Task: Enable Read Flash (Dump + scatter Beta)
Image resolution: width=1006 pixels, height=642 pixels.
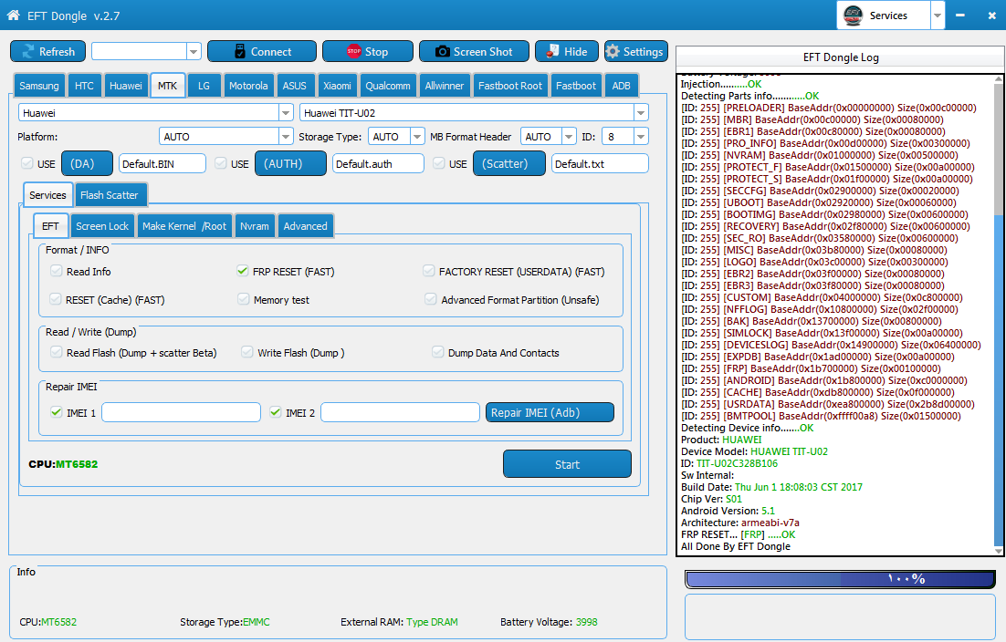Action: point(57,352)
